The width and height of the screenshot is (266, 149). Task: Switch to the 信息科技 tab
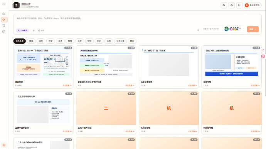[x=120, y=41]
